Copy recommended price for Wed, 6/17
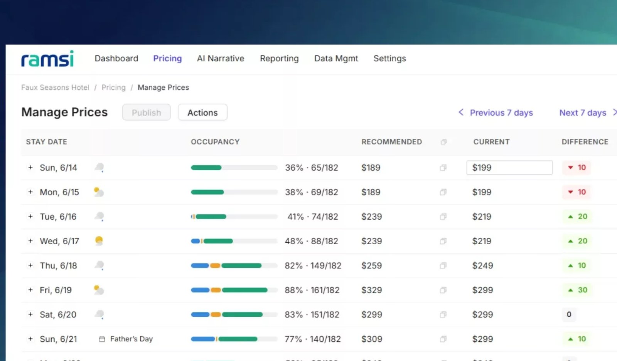 point(443,241)
